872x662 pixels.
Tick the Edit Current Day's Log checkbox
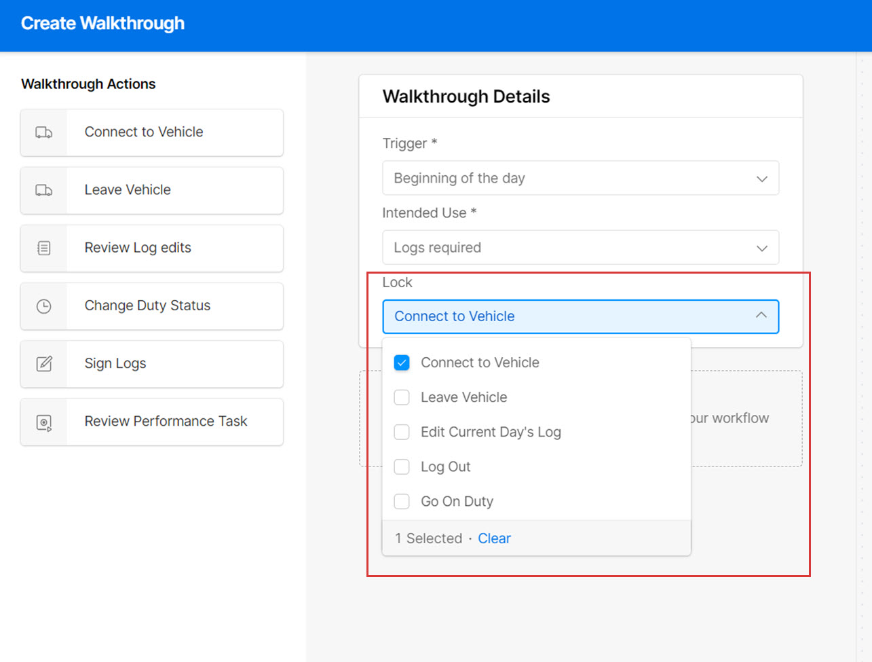[x=402, y=432]
